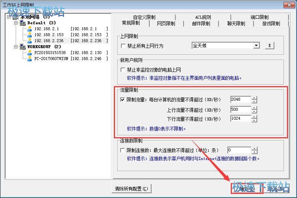Open the 全天候 time period dropdown
Image resolution: width=297 pixels, height=198 pixels.
click(x=256, y=45)
